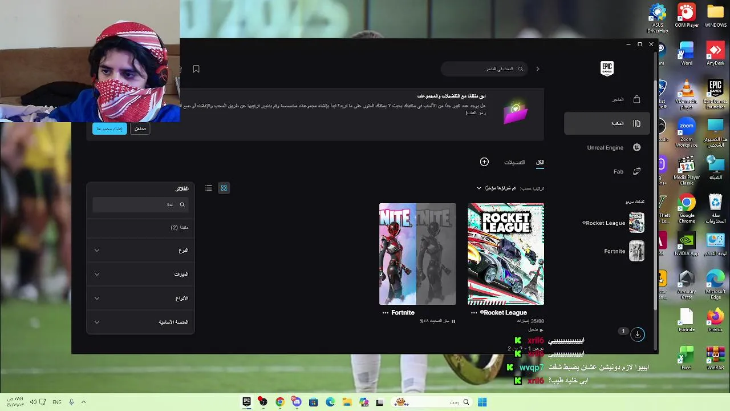Screen dimensions: 730x411
Task: Open Microsoft Edge desktop shortcut
Action: 716,284
